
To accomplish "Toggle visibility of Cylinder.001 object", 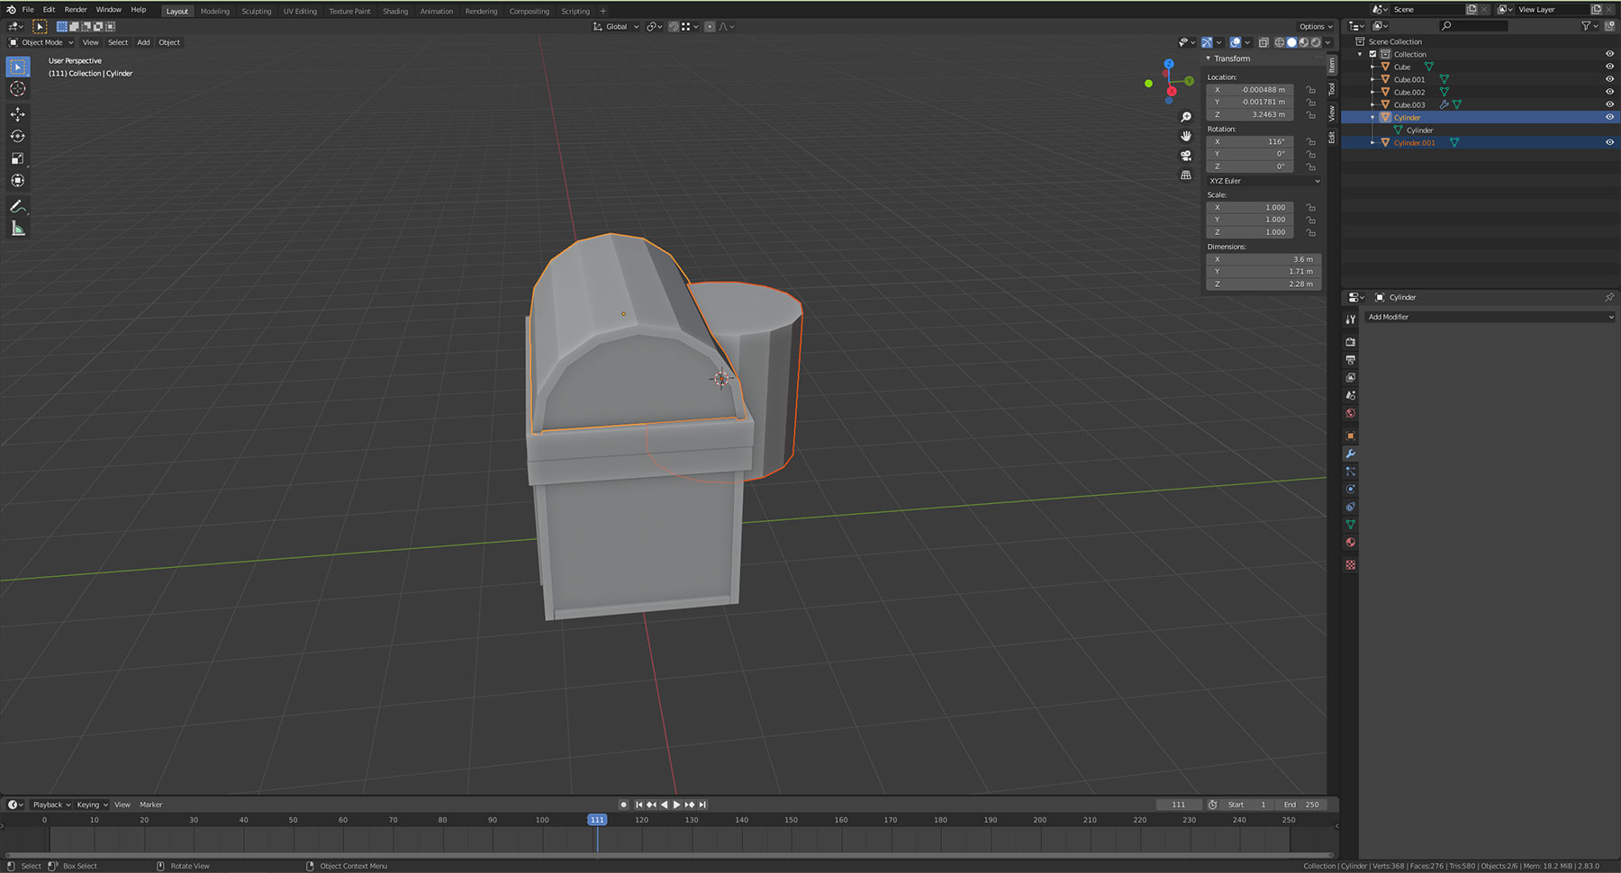I will point(1609,142).
